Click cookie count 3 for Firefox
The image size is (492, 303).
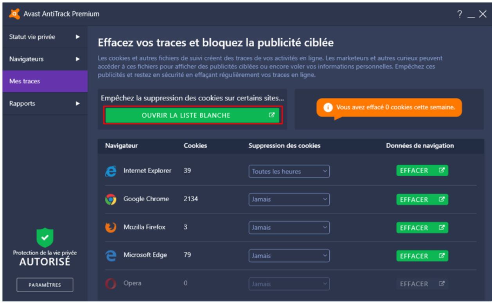click(x=185, y=227)
